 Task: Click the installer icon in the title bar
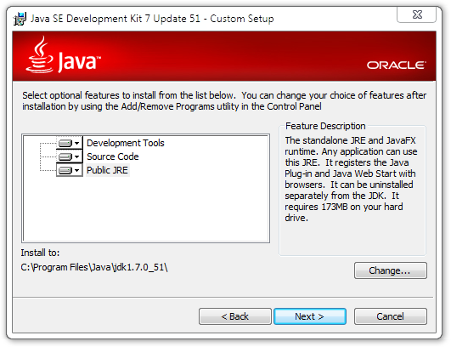pos(20,19)
